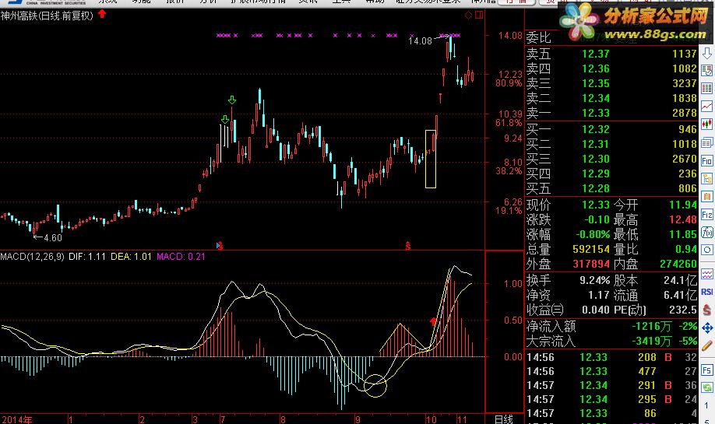Click the 2014年 label on the time axis
Viewport: 715px width, 424px height.
17,419
